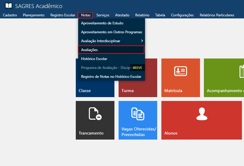Click the SAGRES book logo icon
This screenshot has width=244, height=166.
[9, 6]
